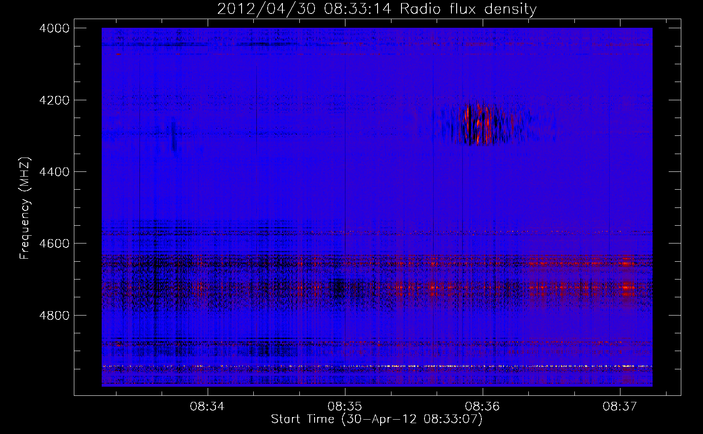
Task: Click the red radio burst near 4250 MHz
Action: 478,123
